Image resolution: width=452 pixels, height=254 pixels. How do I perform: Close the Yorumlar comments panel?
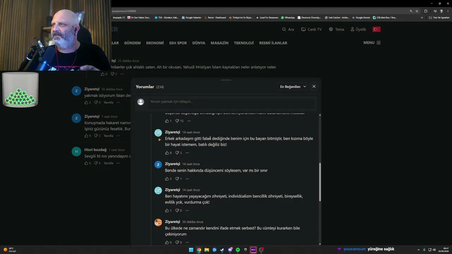(314, 86)
